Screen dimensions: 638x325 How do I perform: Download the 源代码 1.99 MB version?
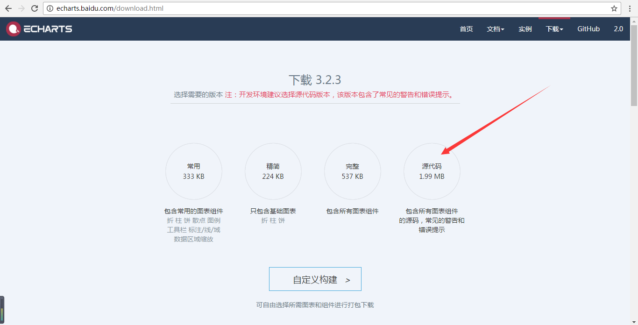[432, 171]
